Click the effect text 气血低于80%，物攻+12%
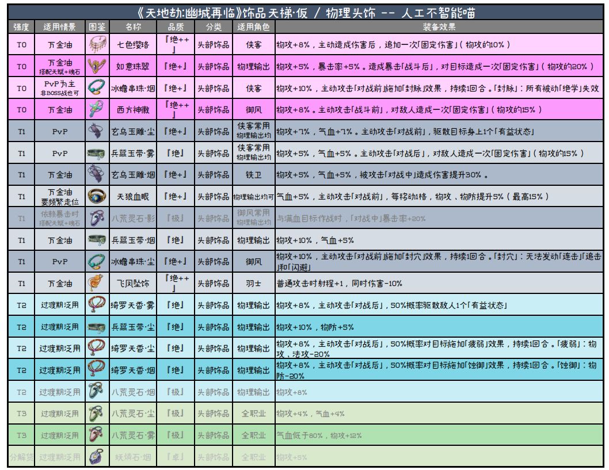609x470 pixels. click(319, 435)
